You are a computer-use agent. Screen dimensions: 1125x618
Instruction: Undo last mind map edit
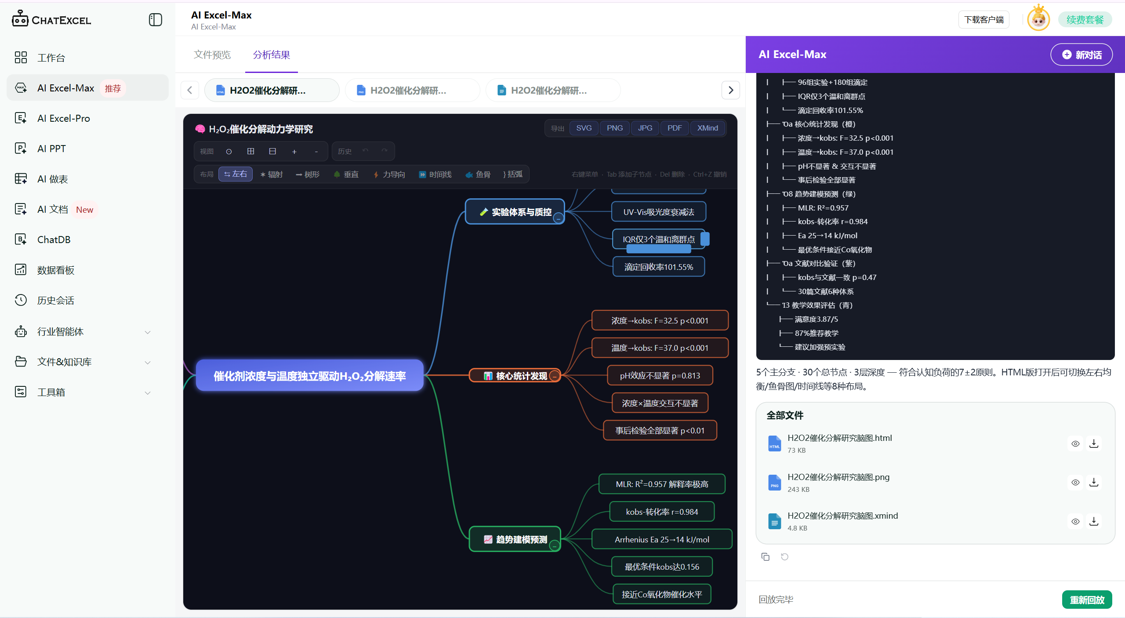[366, 151]
